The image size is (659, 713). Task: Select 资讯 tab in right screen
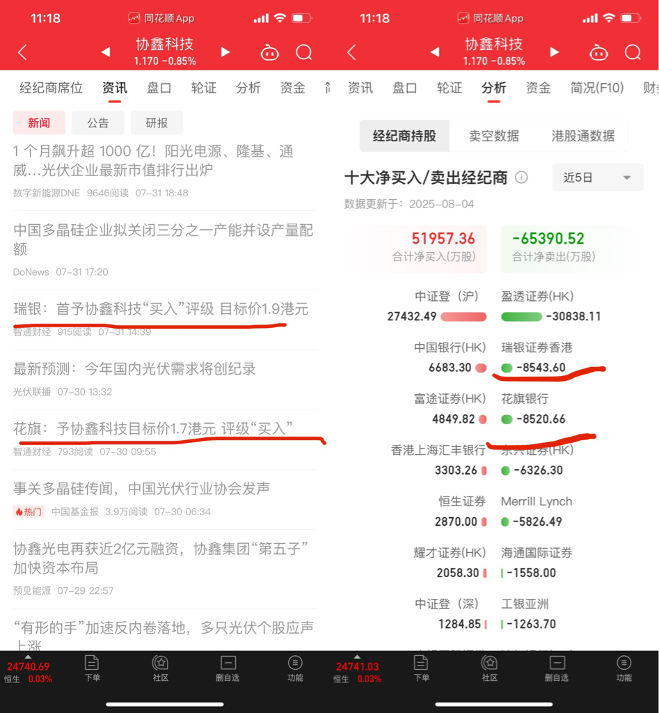click(360, 88)
